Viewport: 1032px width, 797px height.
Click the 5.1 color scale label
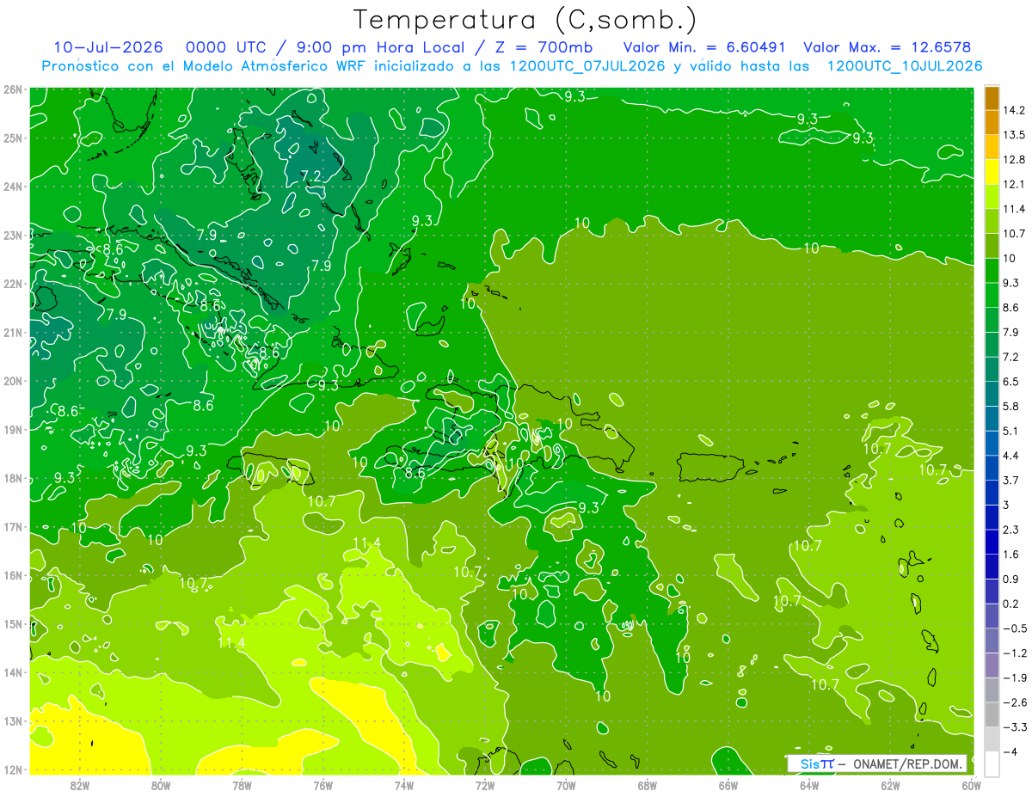(x=1012, y=431)
